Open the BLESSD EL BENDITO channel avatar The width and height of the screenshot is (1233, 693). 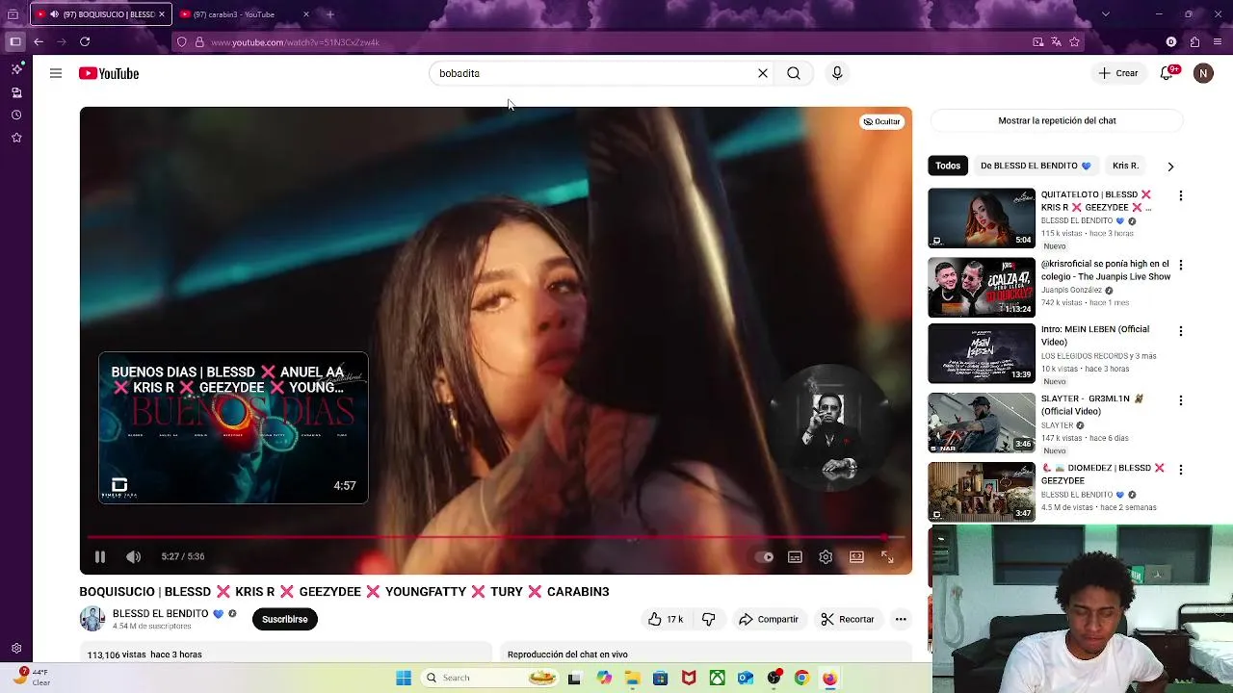[92, 619]
